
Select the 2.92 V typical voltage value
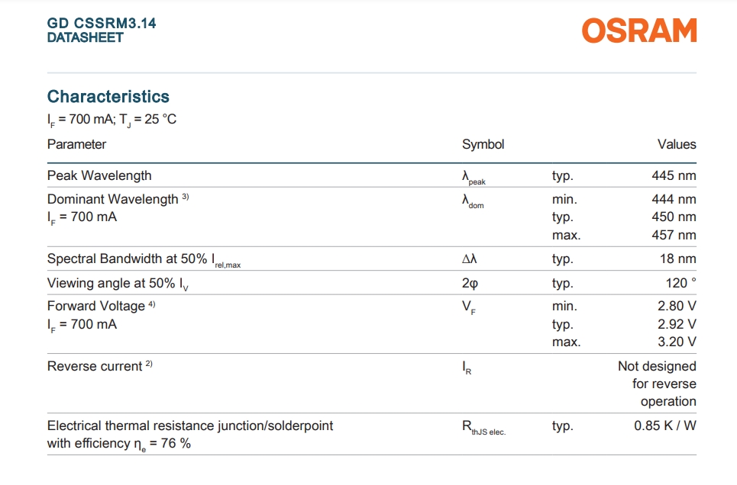point(676,324)
